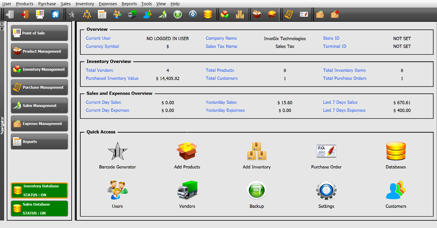The image size is (437, 228).
Task: Toggle the Sales Database status button
Action: tap(39, 208)
